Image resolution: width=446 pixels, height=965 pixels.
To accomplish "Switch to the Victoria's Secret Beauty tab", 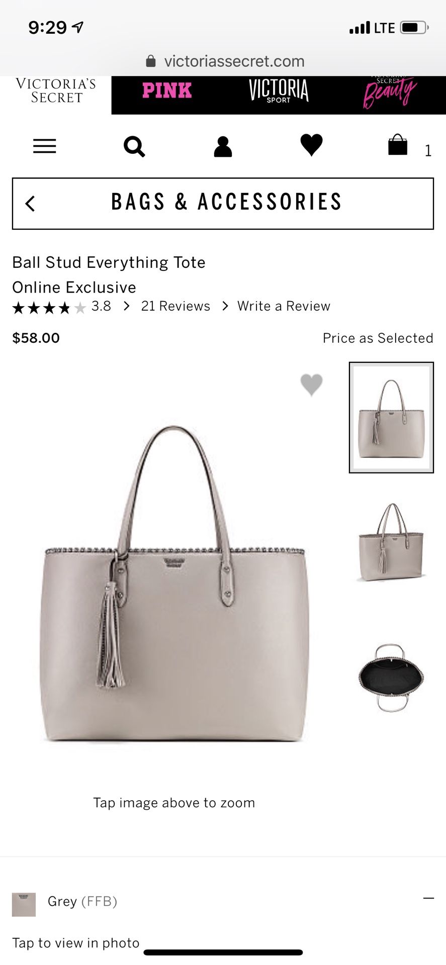I will tap(390, 92).
